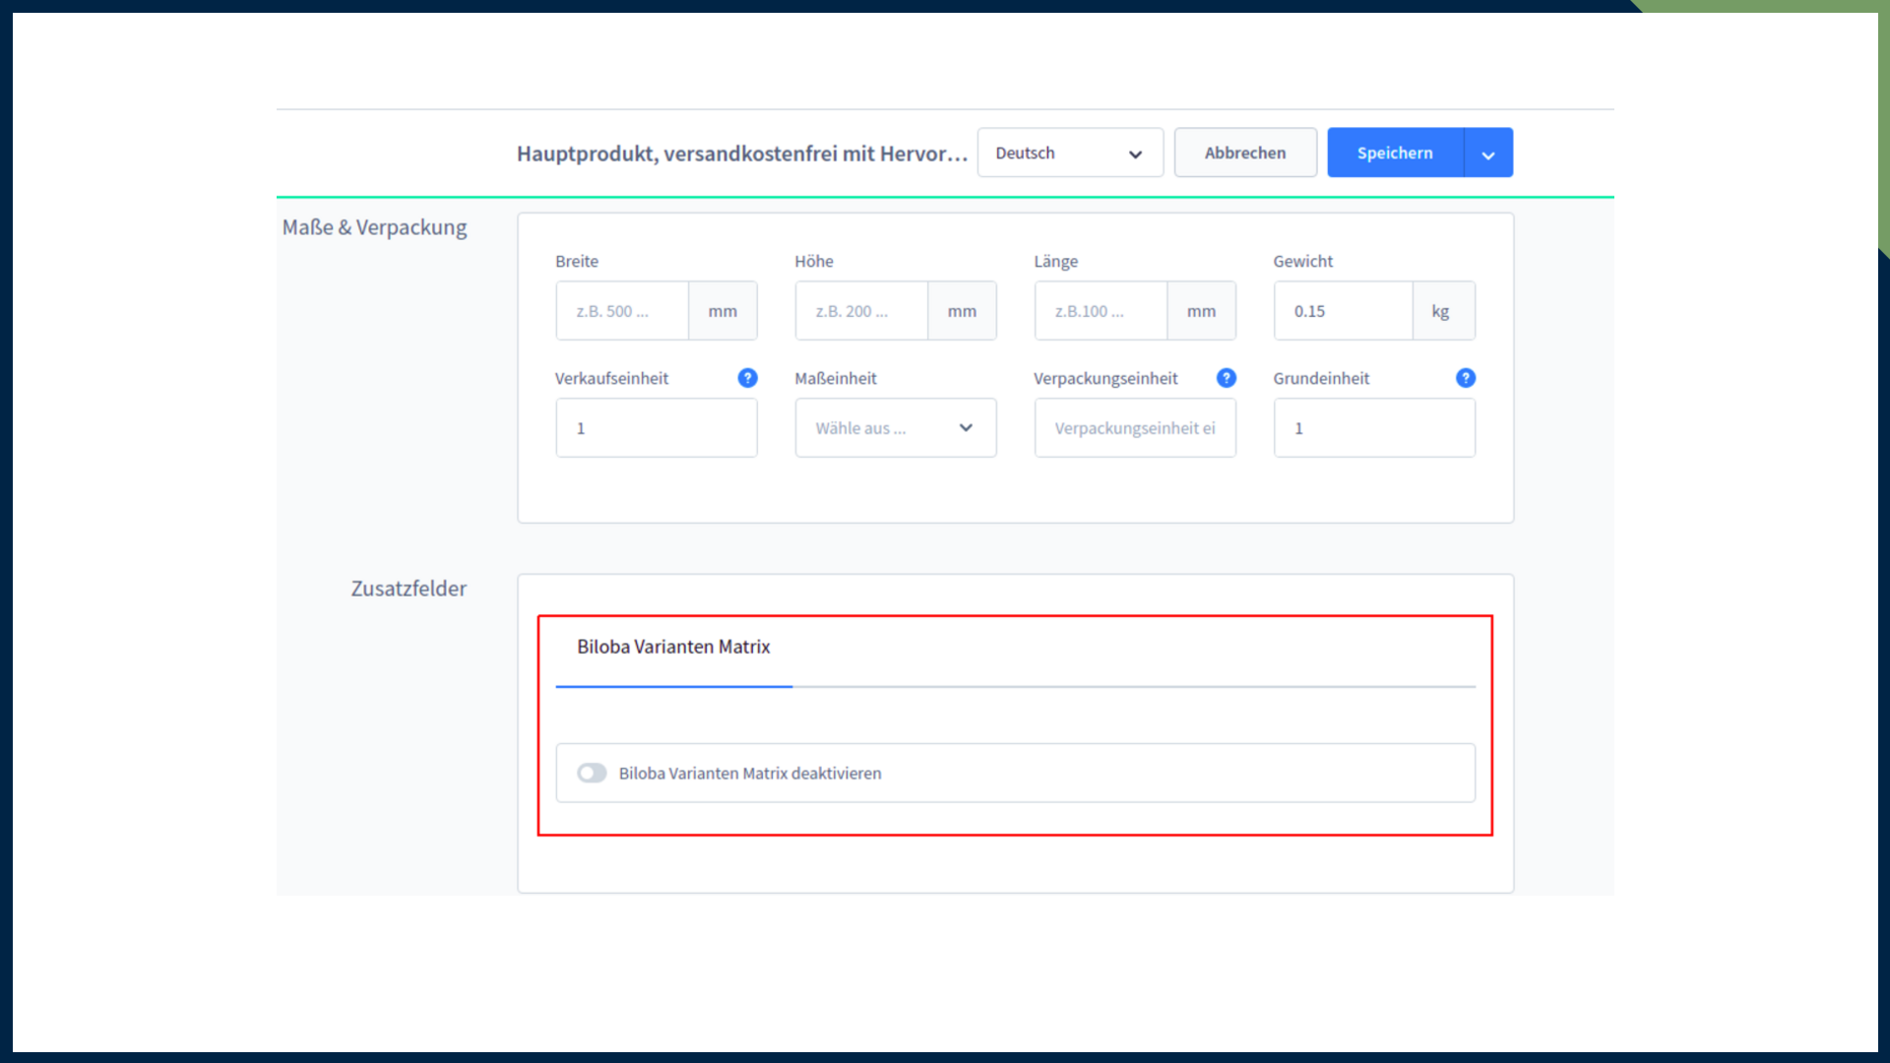The height and width of the screenshot is (1063, 1890).
Task: Click the Verpackungseinheit input field
Action: click(x=1134, y=428)
